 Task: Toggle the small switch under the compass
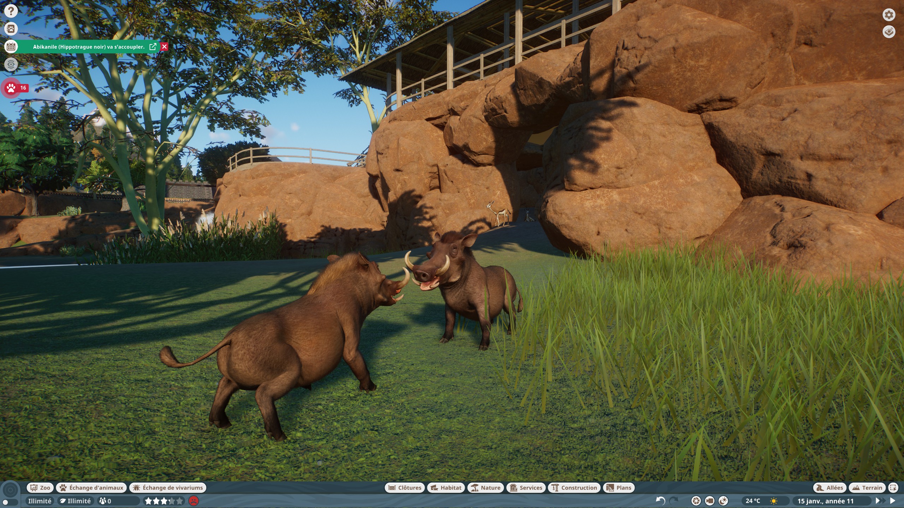10,502
